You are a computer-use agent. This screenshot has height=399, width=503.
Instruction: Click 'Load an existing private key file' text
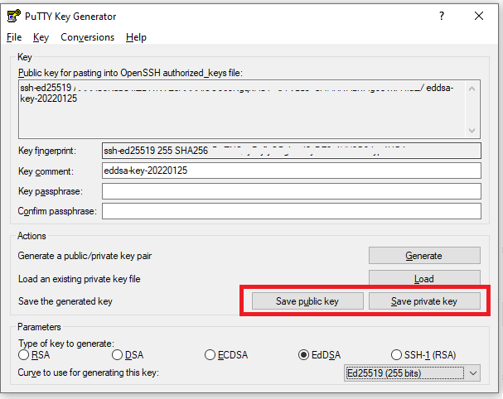tap(80, 279)
